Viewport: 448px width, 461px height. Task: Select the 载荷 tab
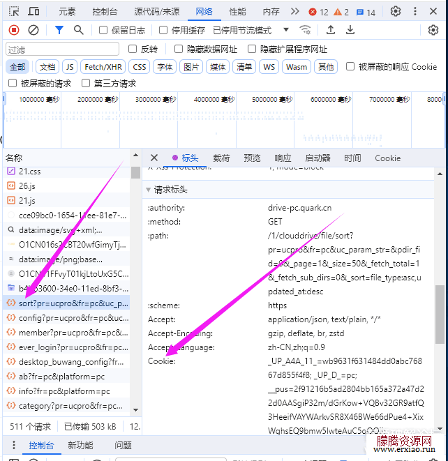(221, 158)
